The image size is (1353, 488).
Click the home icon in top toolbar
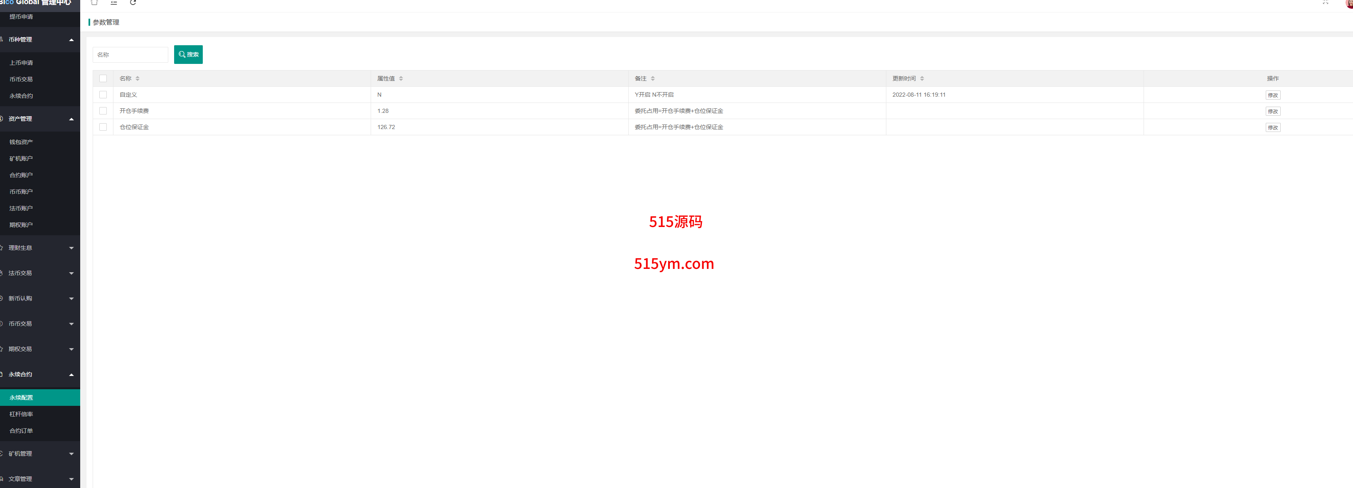point(95,2)
